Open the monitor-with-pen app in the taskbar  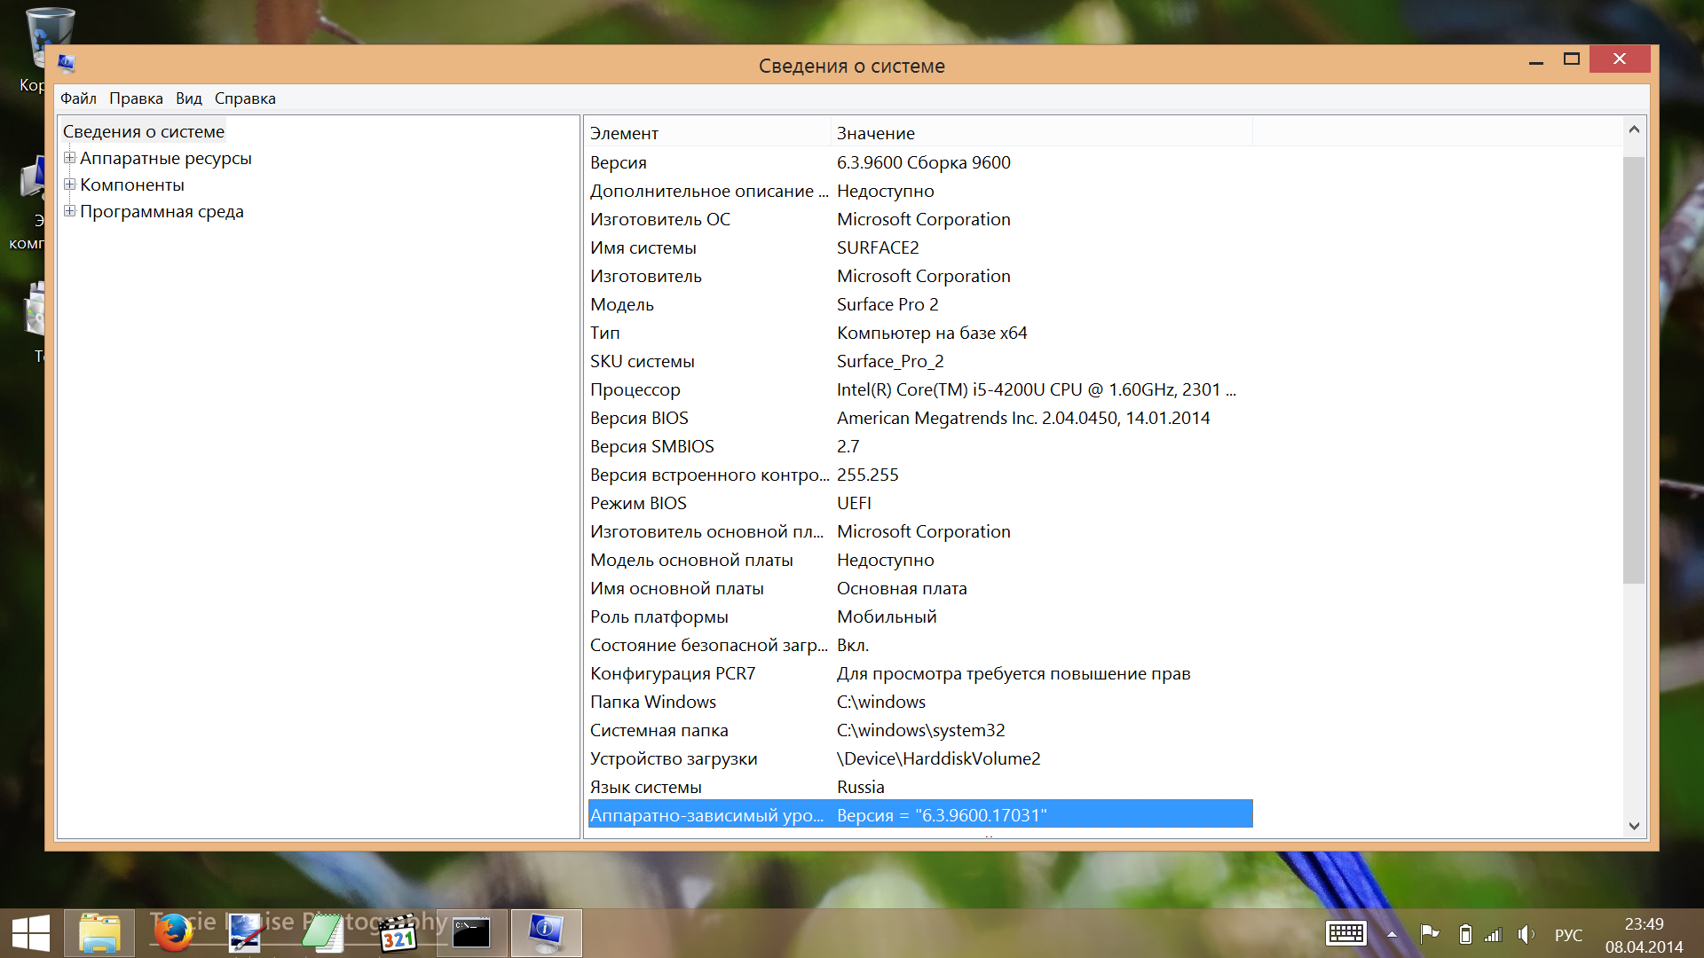(247, 933)
